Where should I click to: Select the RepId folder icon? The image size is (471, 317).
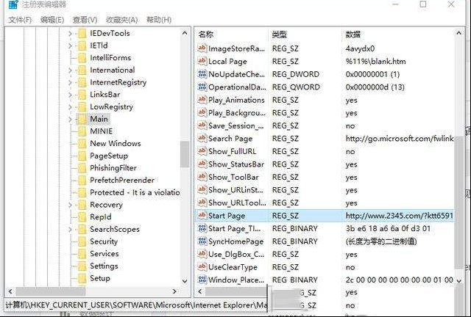click(x=82, y=217)
